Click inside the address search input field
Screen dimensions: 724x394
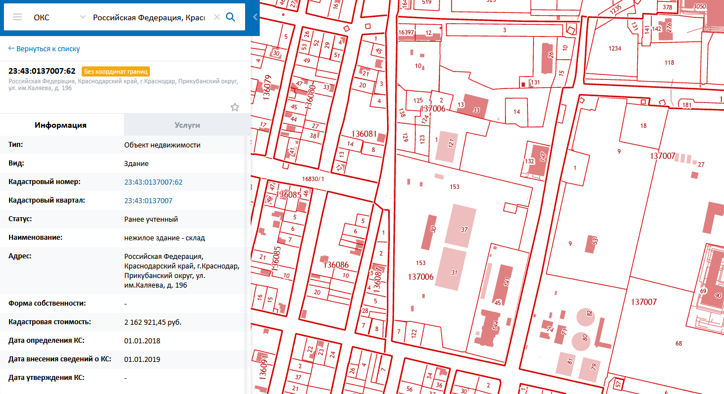149,17
